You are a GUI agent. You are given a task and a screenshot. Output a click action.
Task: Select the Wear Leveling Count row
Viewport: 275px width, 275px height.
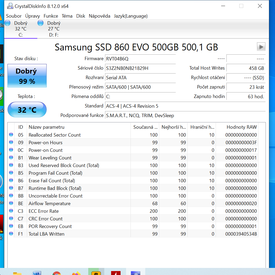coord(50,158)
